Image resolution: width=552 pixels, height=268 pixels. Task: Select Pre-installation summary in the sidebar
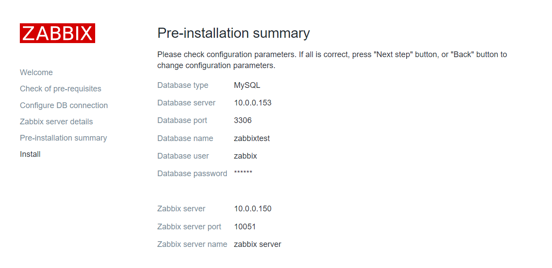click(63, 138)
